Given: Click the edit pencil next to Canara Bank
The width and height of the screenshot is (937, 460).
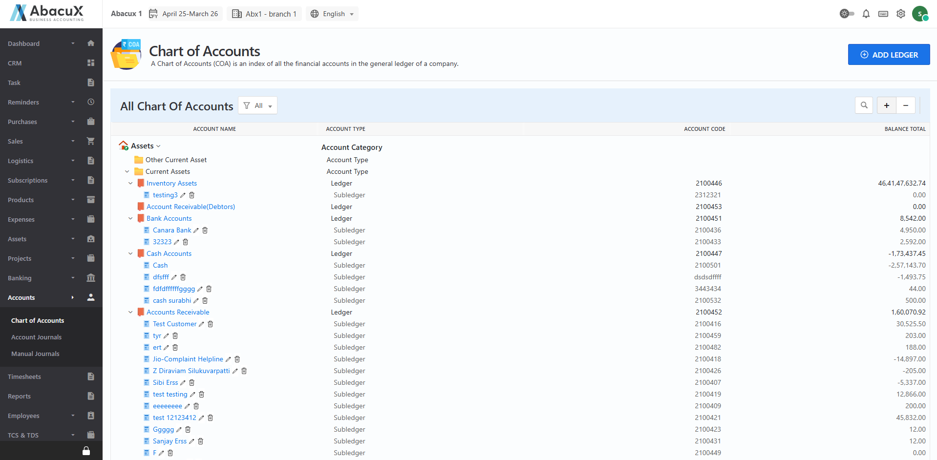Looking at the screenshot, I should point(196,230).
